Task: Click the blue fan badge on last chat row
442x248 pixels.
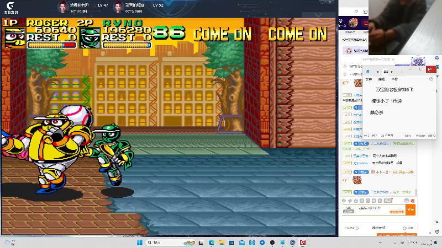Action: [361, 192]
